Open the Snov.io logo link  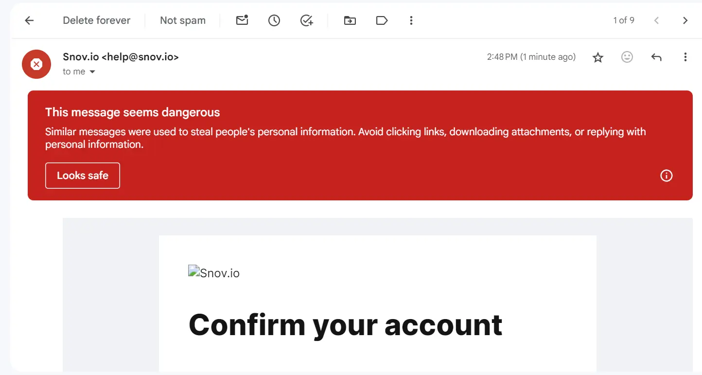pyautogui.click(x=213, y=272)
